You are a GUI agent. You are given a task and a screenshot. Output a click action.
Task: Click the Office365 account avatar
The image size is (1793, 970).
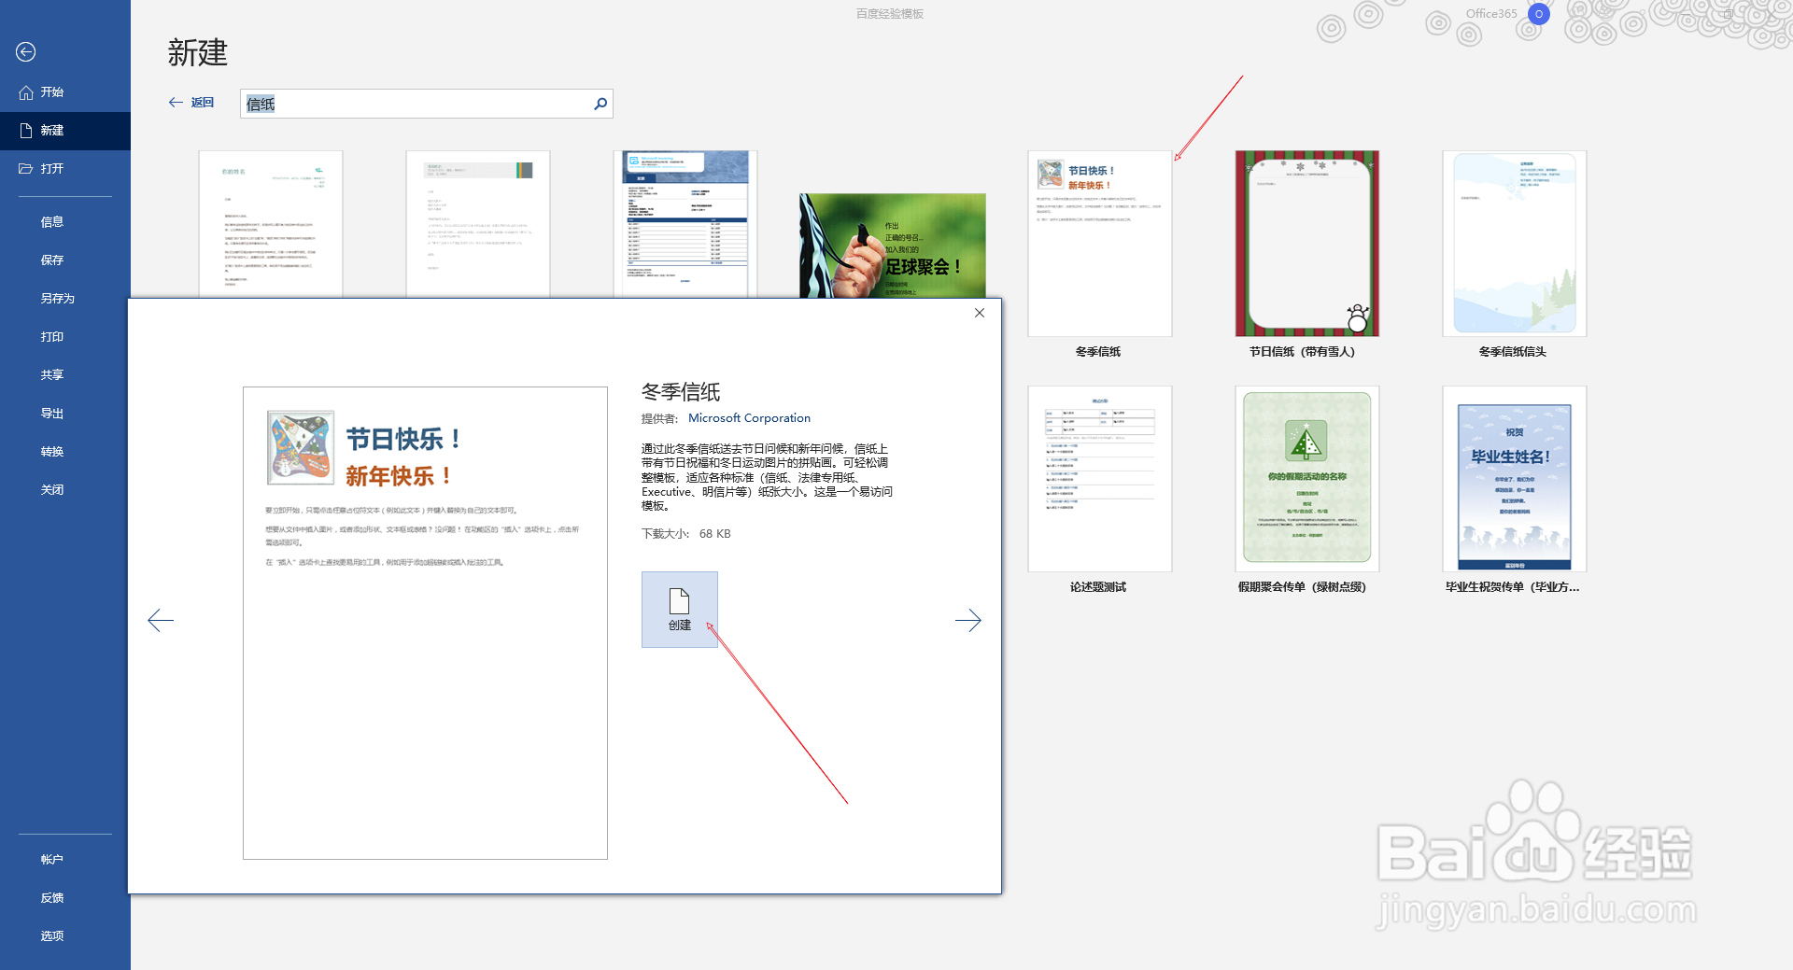click(1537, 14)
